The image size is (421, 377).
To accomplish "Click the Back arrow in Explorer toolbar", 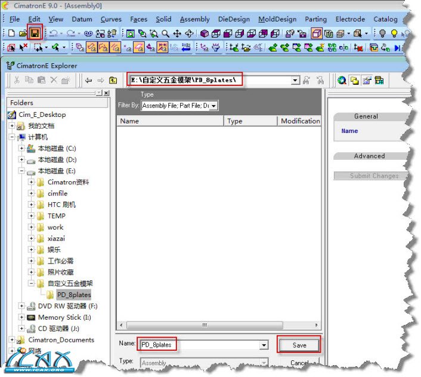I will [88, 81].
